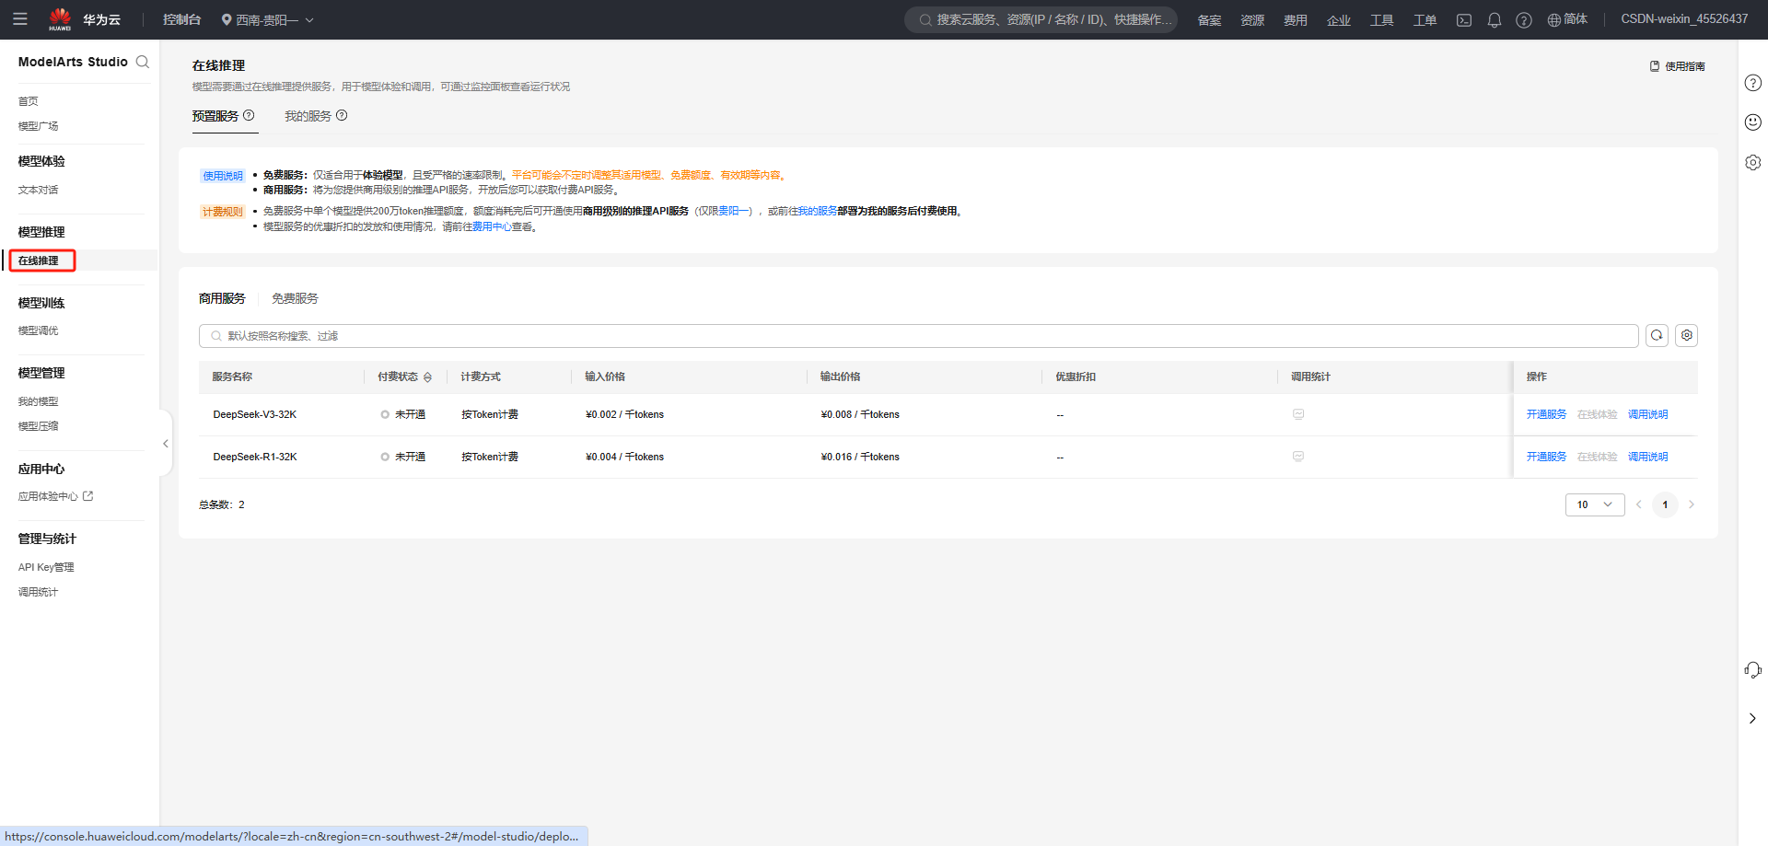Open the region selector 西南-贵阳一

click(x=268, y=19)
